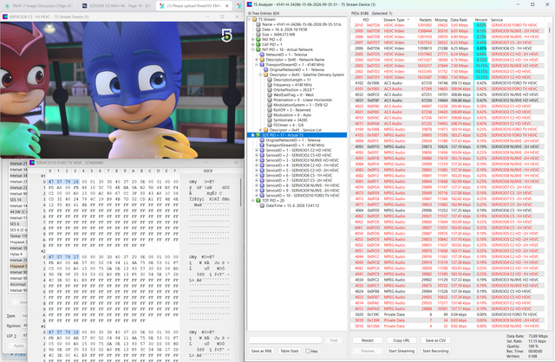555x362 pixels.
Task: Select Hispasat entry in satellite list
Action: tap(18, 266)
